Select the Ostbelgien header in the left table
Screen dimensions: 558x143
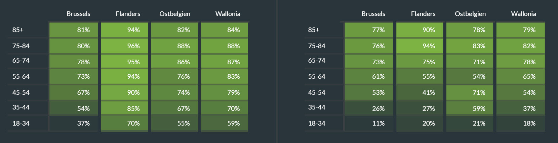tap(175, 14)
